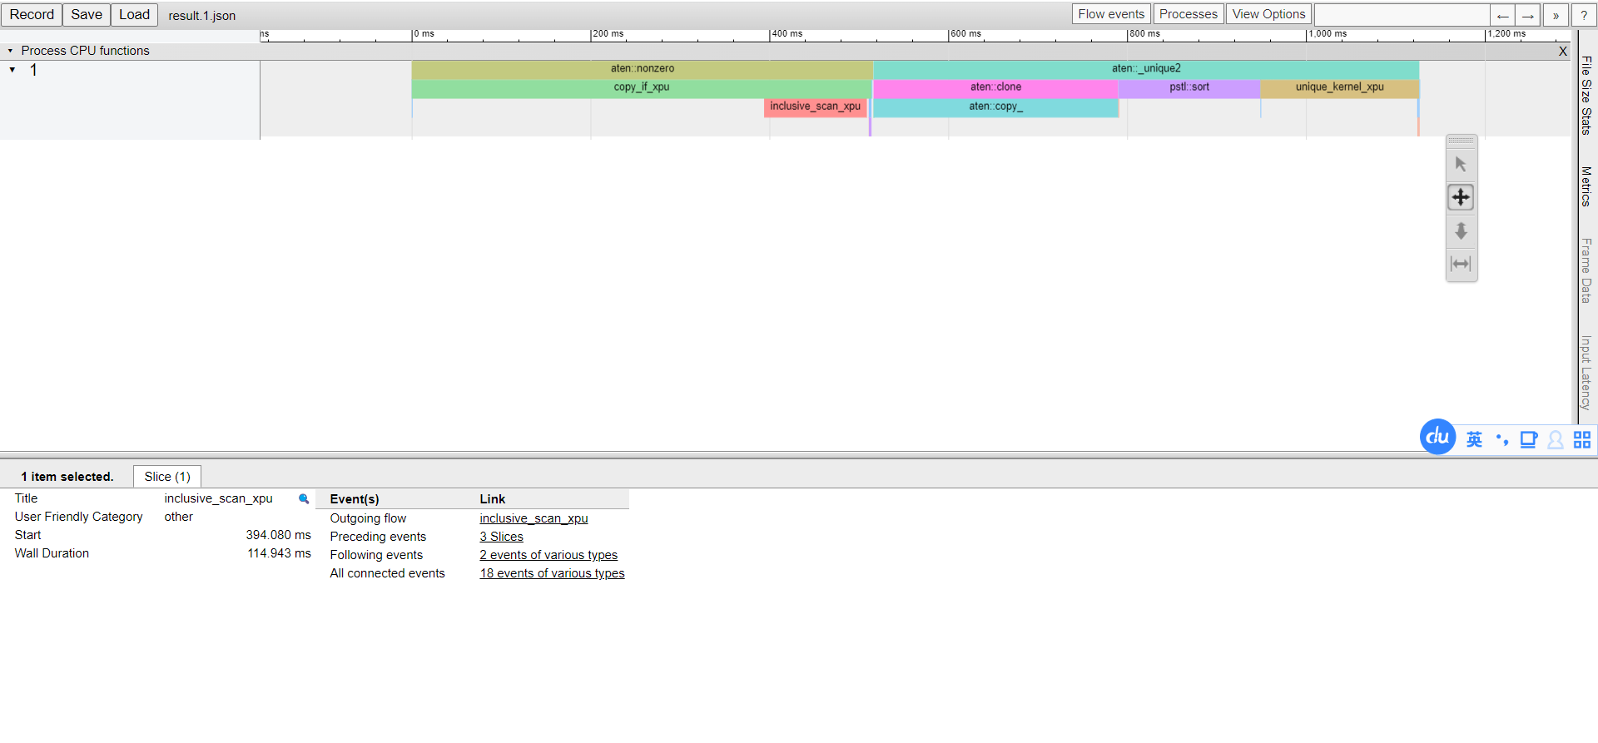
Task: Select the aten::clone slice in timeline
Action: 995,87
